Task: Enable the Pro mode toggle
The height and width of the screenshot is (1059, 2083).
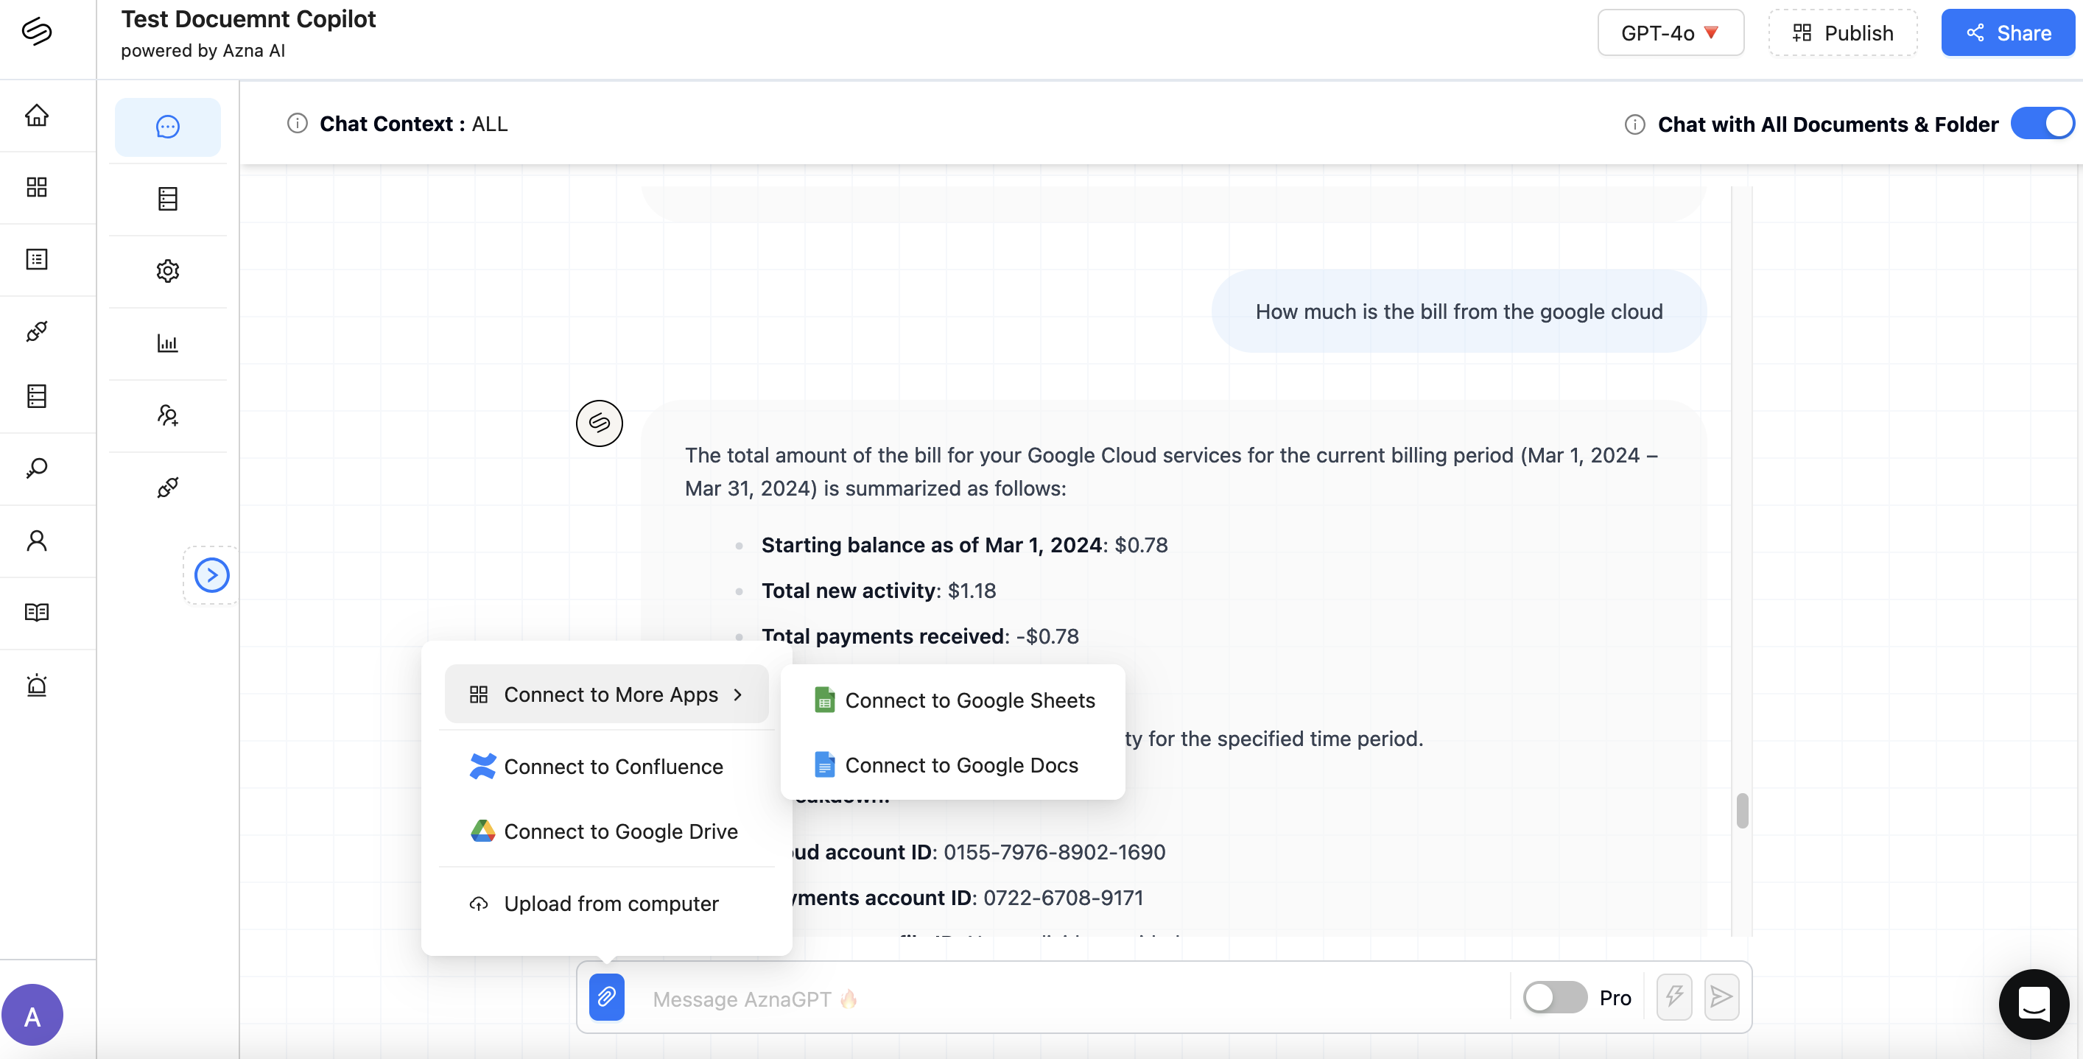Action: [x=1554, y=996]
